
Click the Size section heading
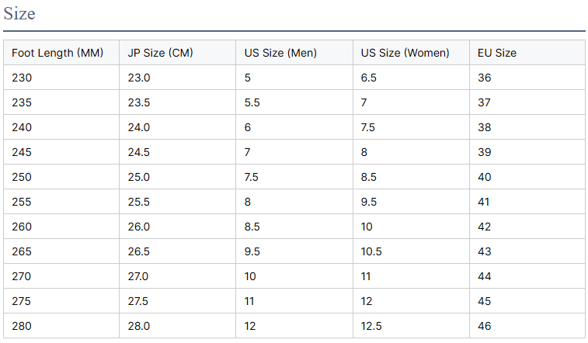point(19,14)
